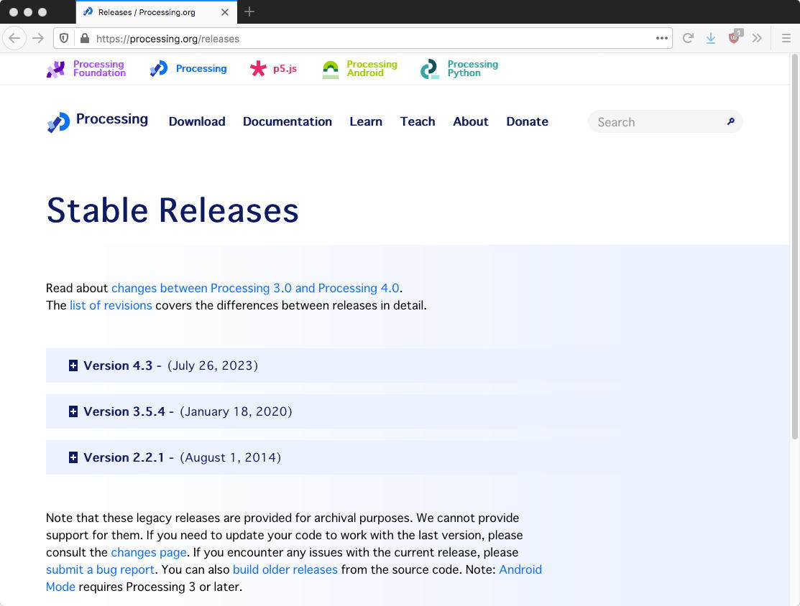Click the main Processing home logo
This screenshot has width=800, height=606.
97,121
